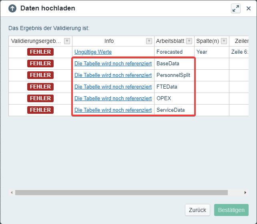Click the FEHLER badge in Forecasted row
Screen dimensions: 257x224
[x=40, y=52]
